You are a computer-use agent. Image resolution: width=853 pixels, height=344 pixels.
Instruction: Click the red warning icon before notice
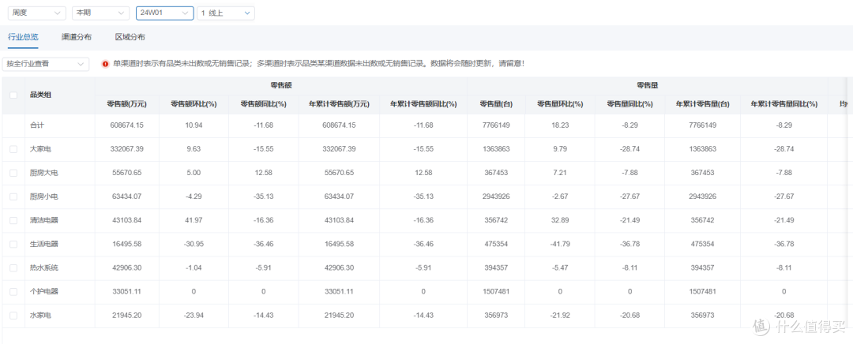[106, 64]
